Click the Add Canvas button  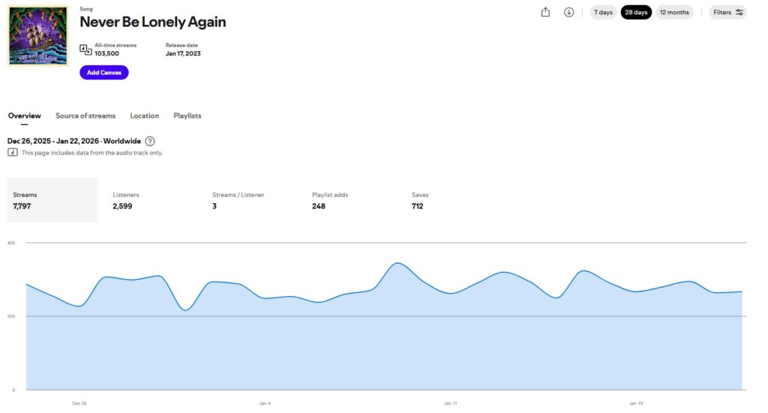coord(104,73)
